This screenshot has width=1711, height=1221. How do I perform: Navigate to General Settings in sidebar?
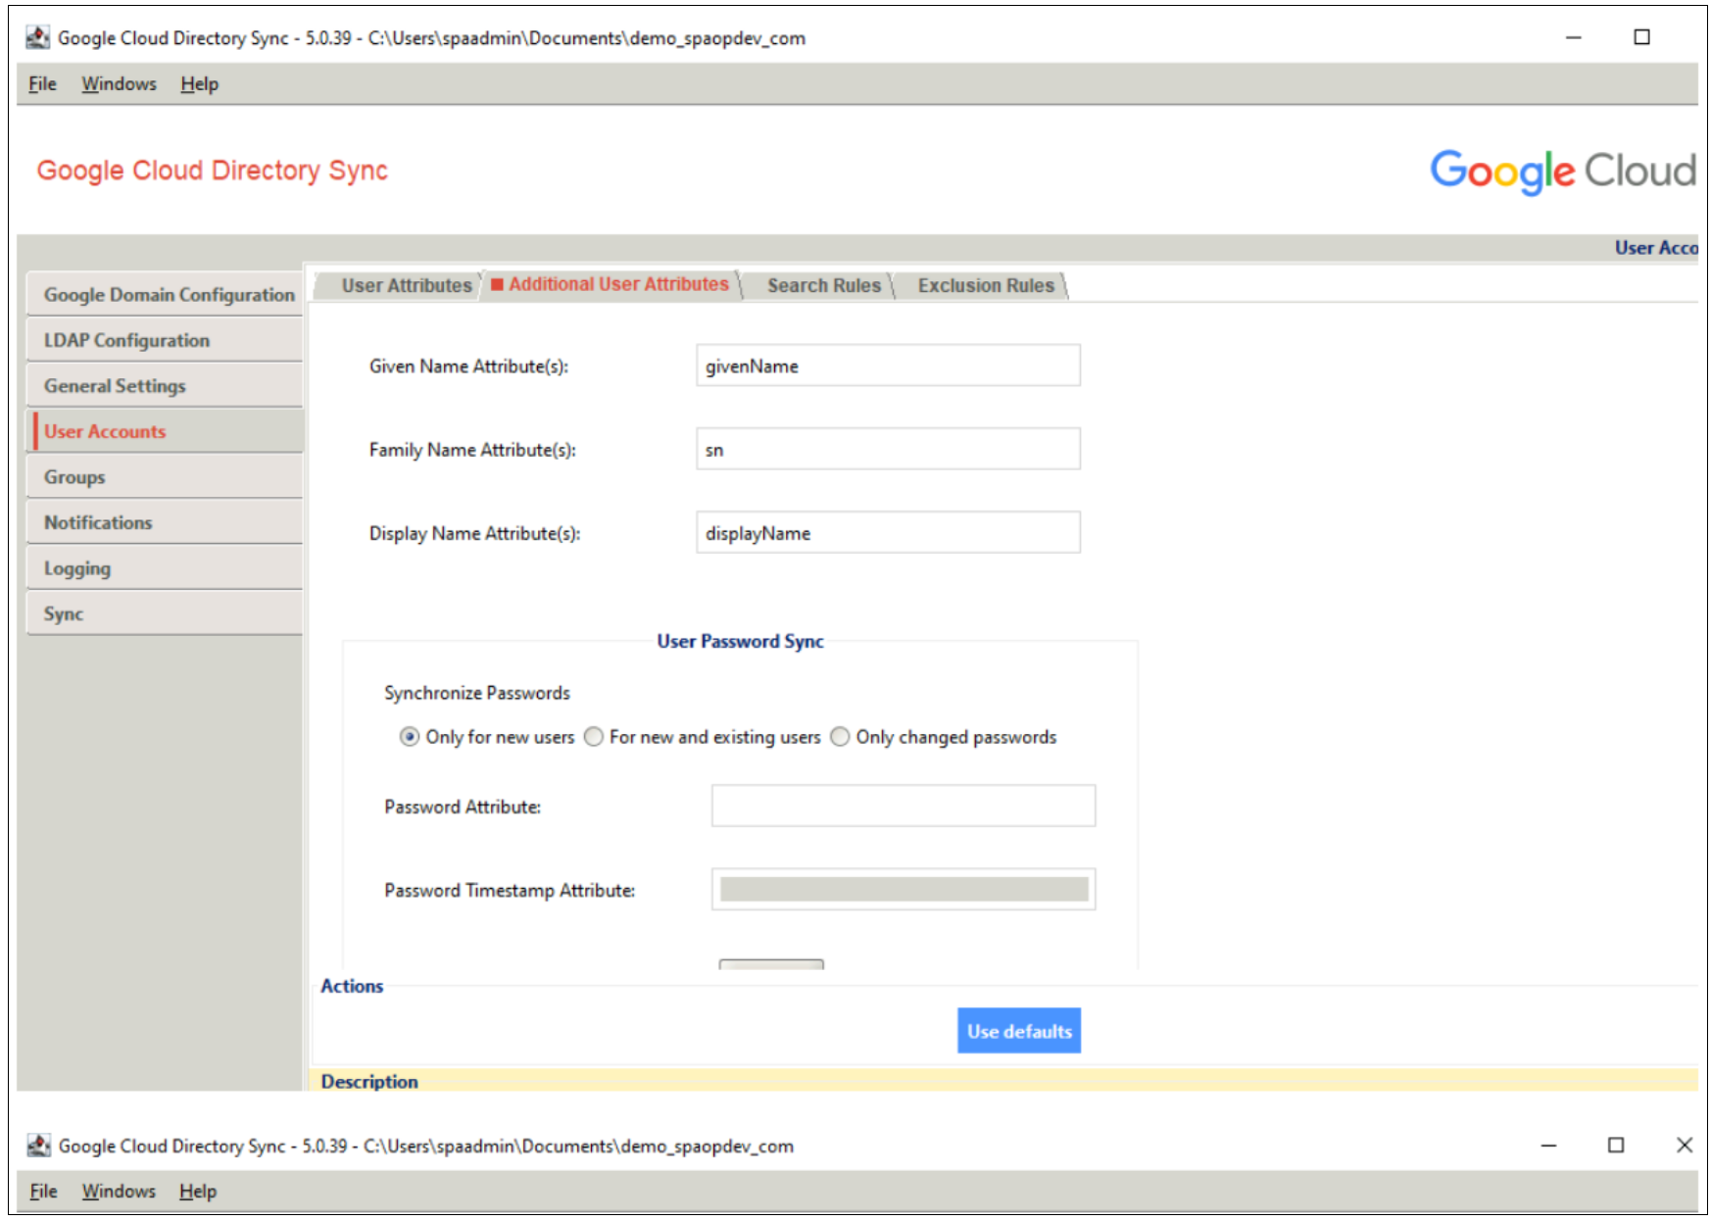pos(115,386)
